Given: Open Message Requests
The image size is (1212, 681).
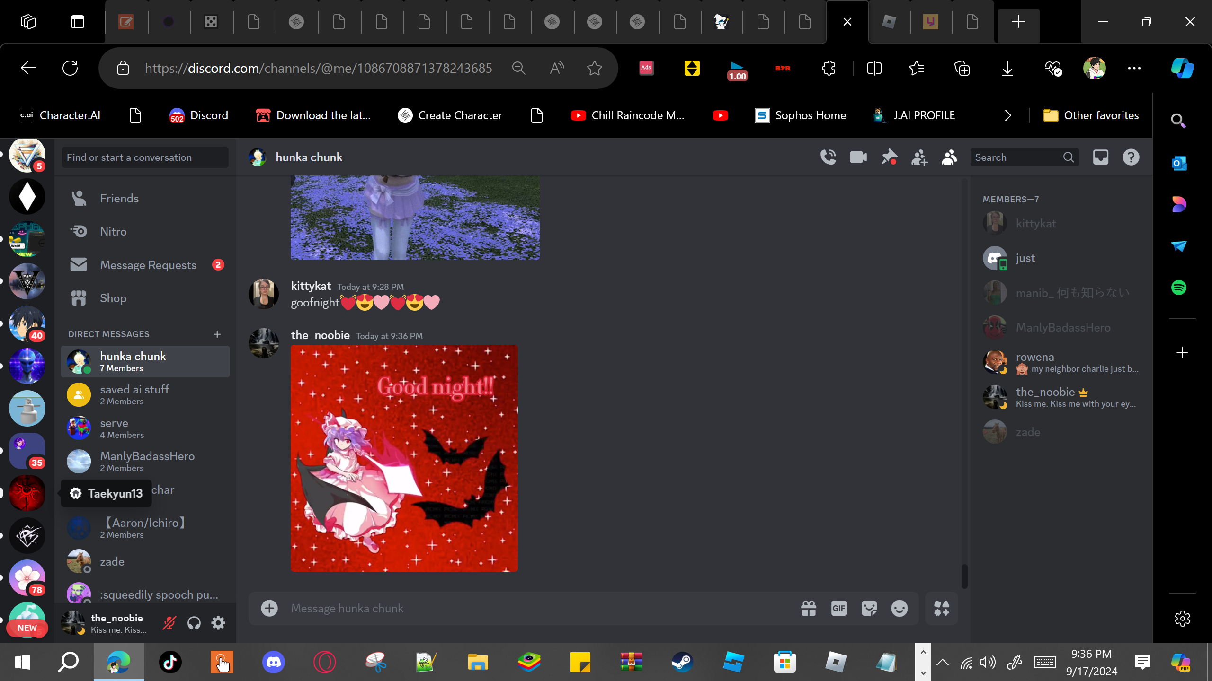Looking at the screenshot, I should 148,265.
